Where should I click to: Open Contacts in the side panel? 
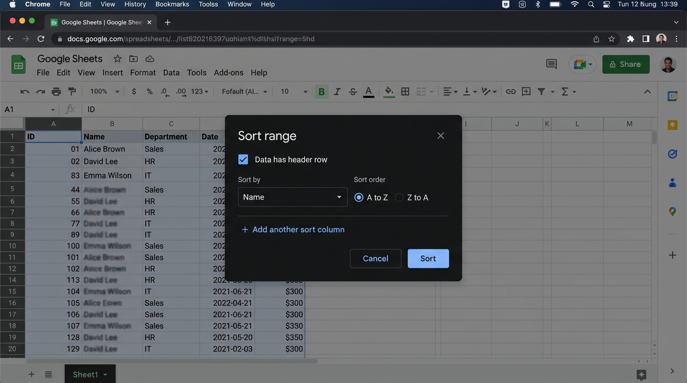point(673,183)
